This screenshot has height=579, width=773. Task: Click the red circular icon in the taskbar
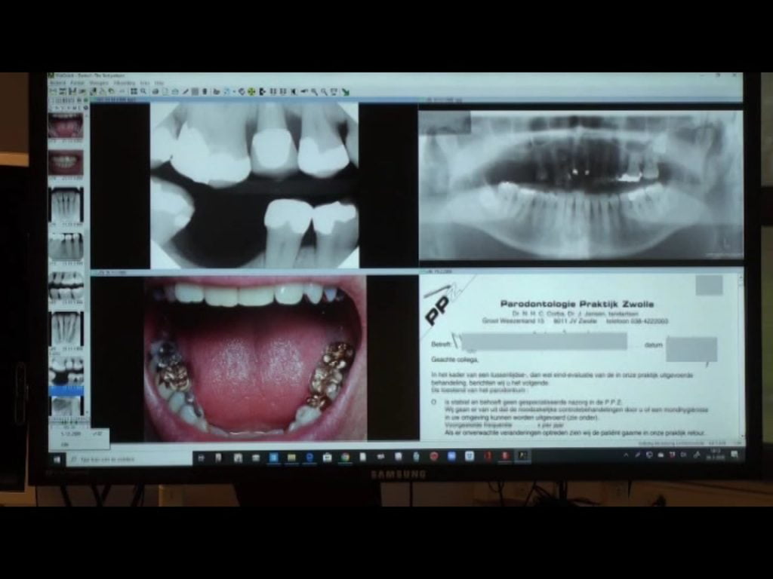(433, 457)
